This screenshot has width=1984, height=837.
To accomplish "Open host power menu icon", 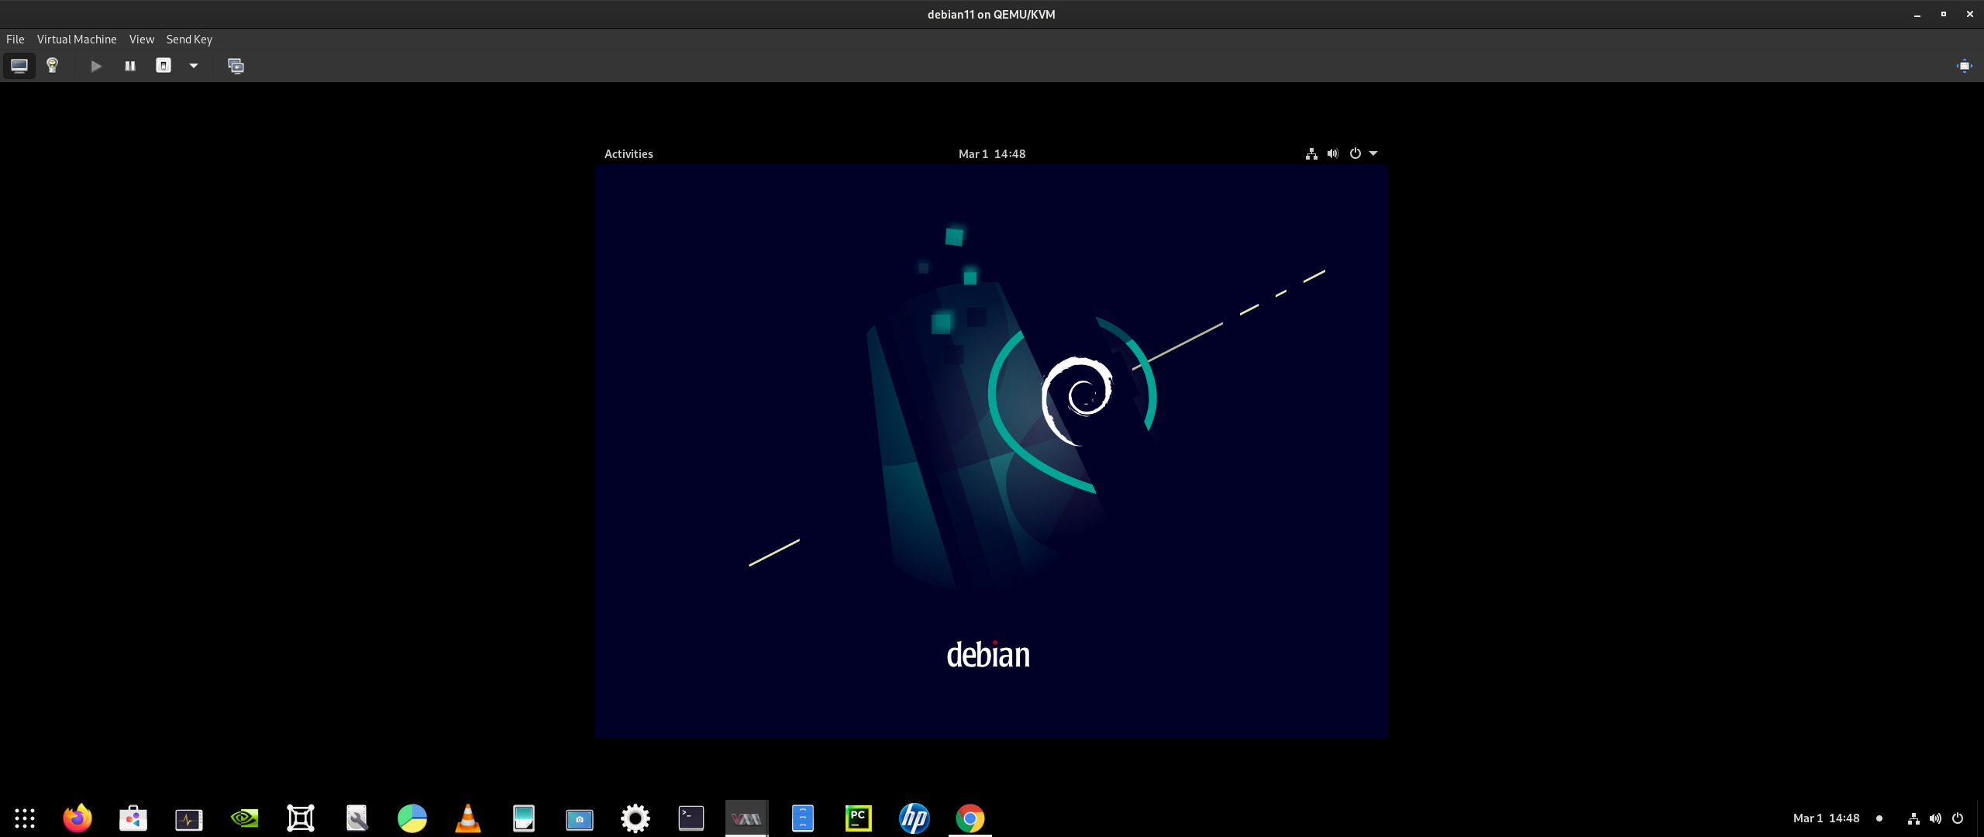I will [x=1958, y=818].
